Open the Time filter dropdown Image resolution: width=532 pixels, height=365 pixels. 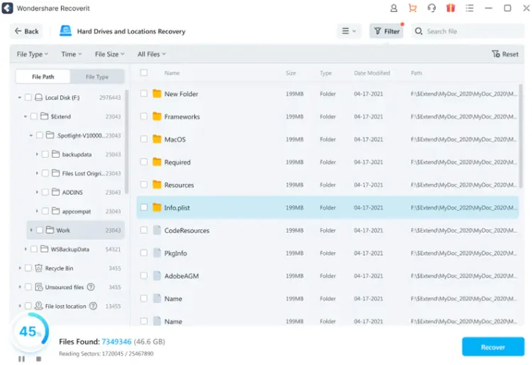coord(72,55)
